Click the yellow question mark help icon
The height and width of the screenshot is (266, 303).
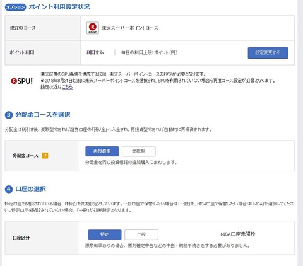[45, 156]
